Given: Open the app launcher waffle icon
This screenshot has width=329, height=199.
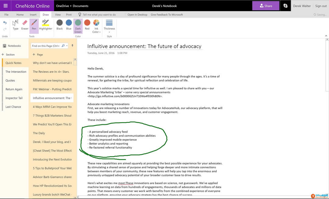Looking at the screenshot, I should [5, 6].
